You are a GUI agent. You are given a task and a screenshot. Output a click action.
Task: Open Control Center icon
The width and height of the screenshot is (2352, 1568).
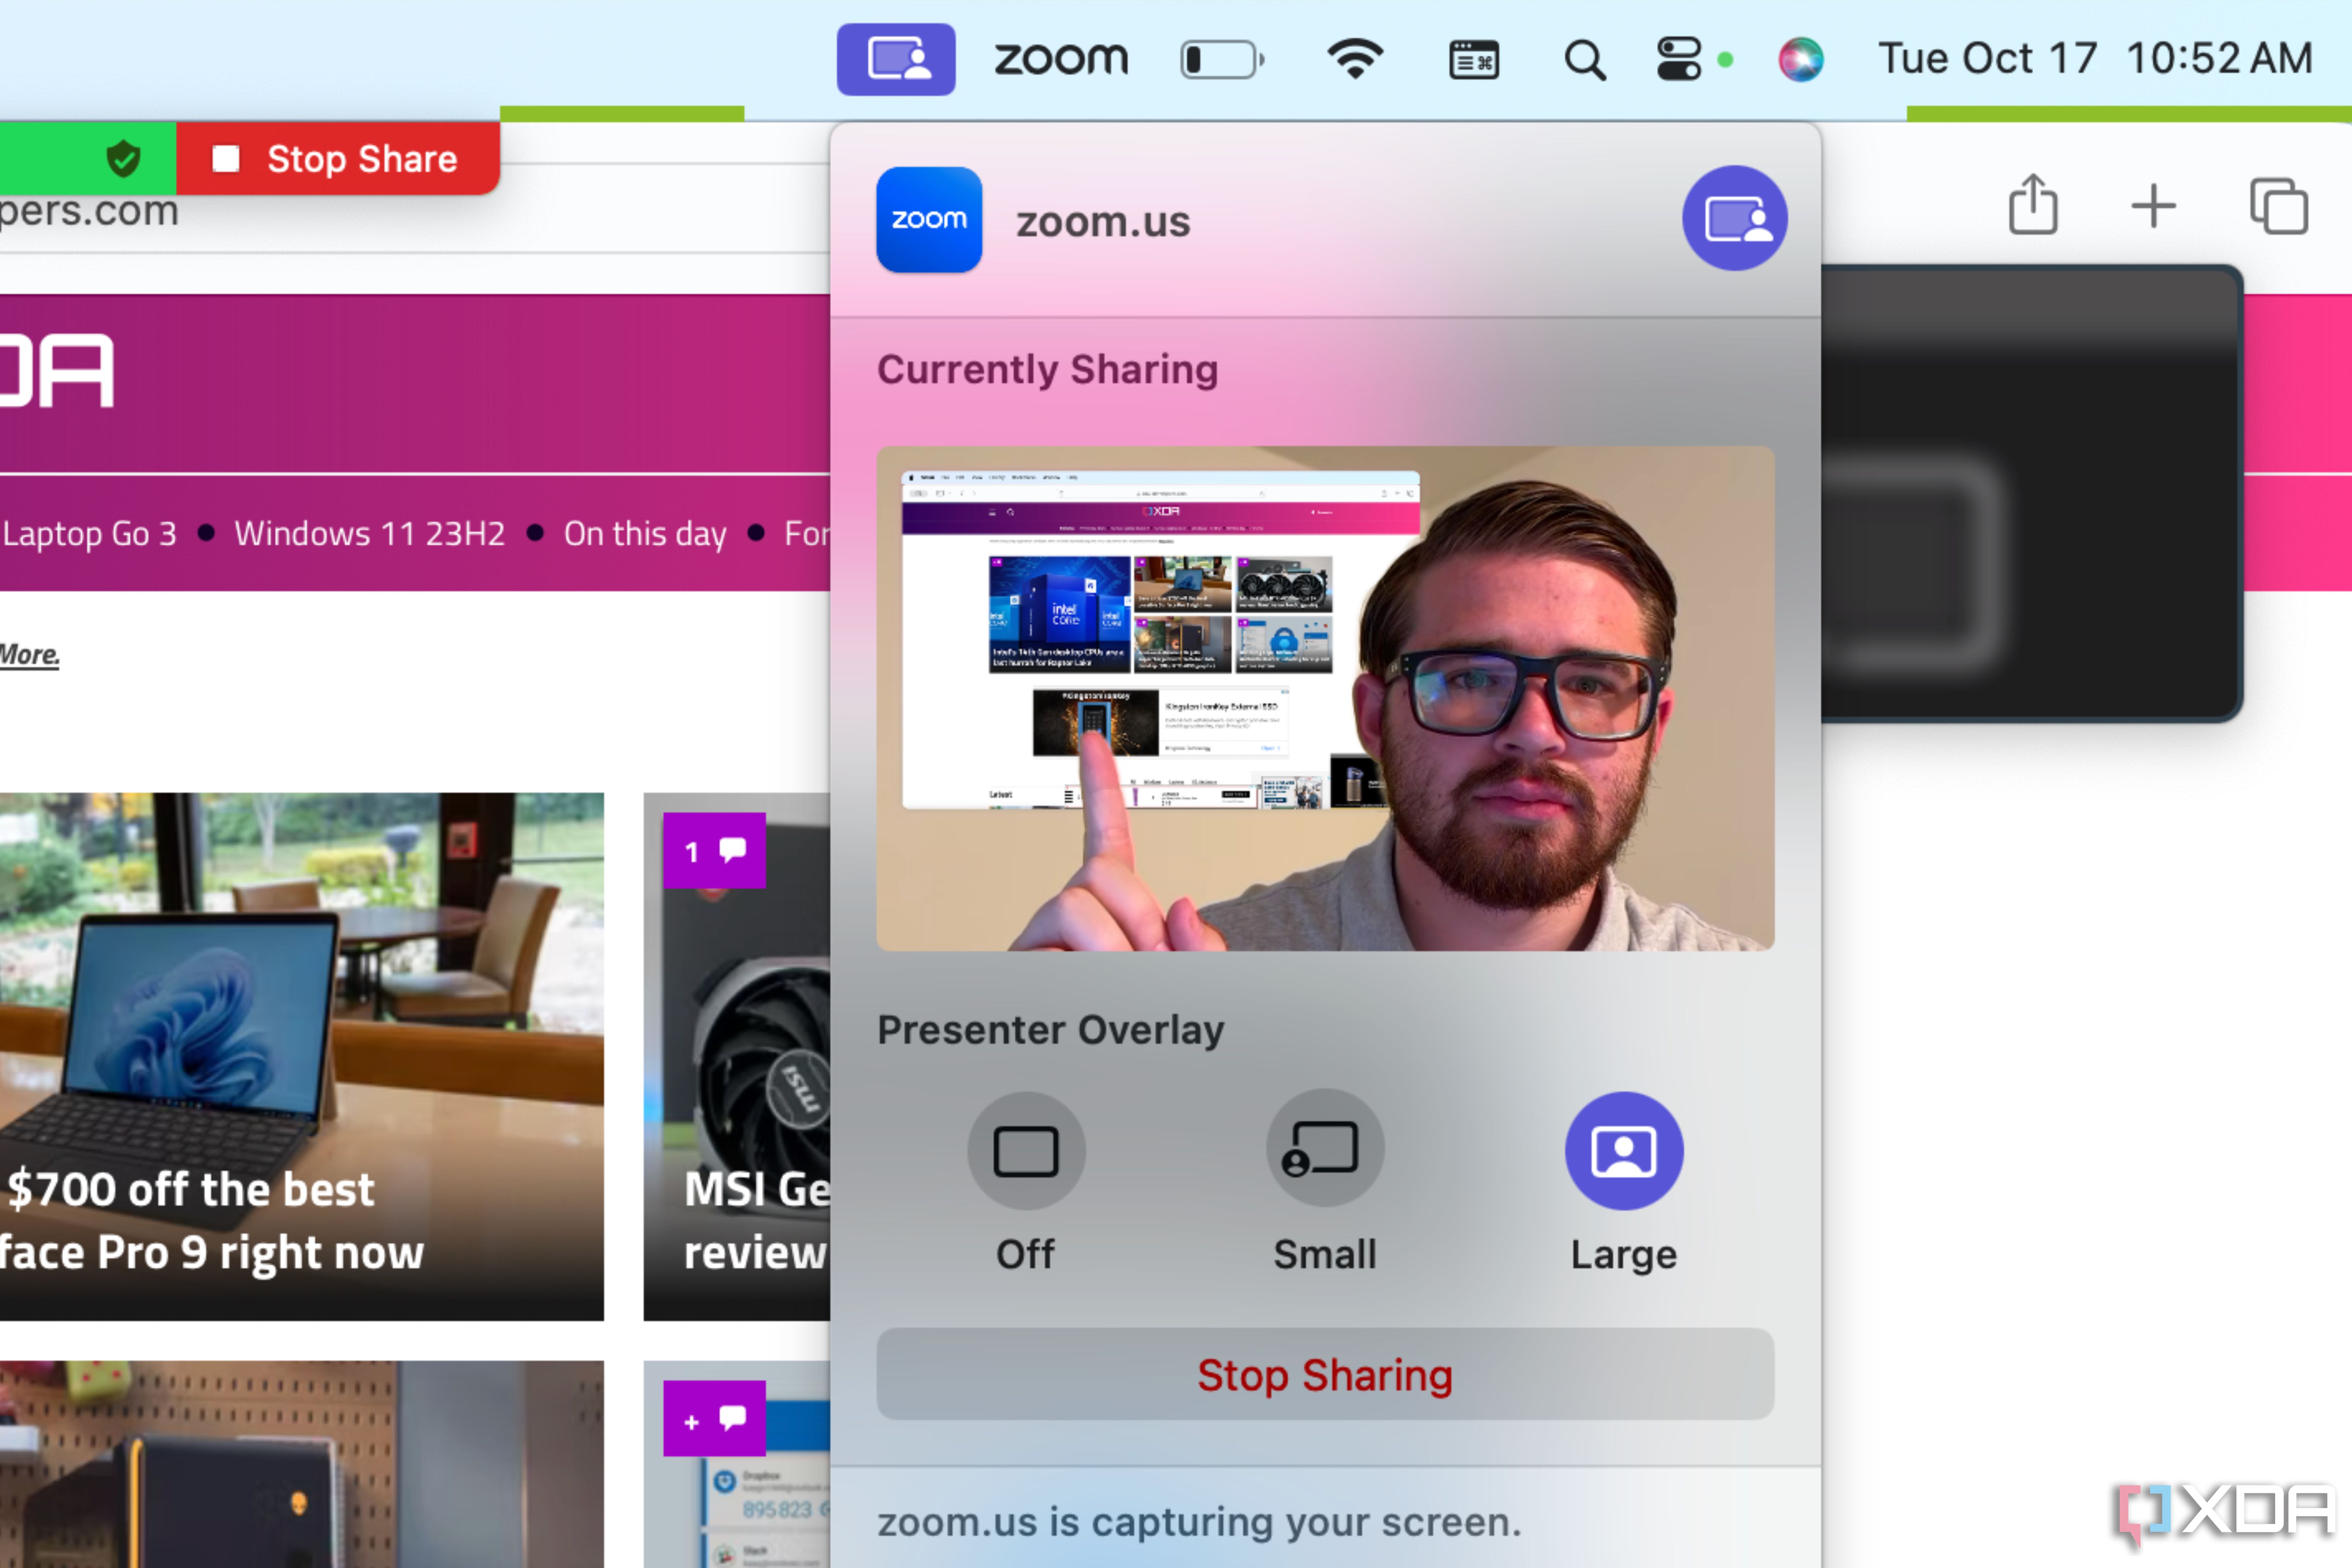(x=1679, y=59)
